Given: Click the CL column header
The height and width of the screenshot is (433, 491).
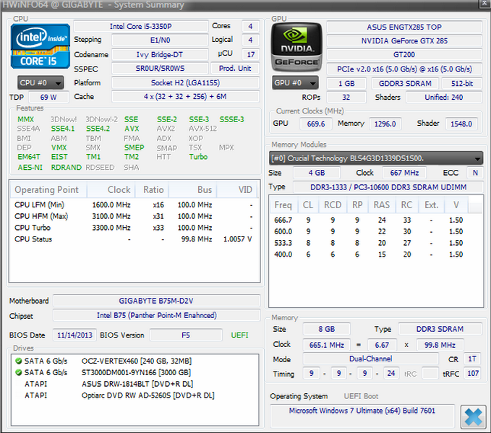Looking at the screenshot, I should click(x=308, y=205).
